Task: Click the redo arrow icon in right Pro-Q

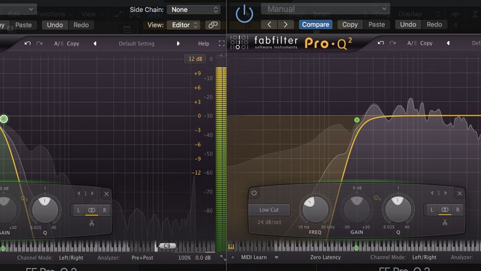Action: click(x=392, y=43)
